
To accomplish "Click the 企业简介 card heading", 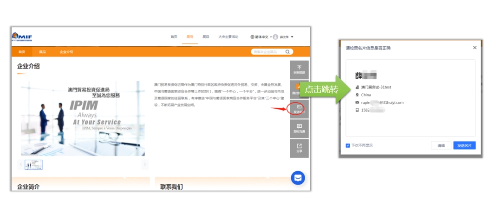I will pos(28,187).
